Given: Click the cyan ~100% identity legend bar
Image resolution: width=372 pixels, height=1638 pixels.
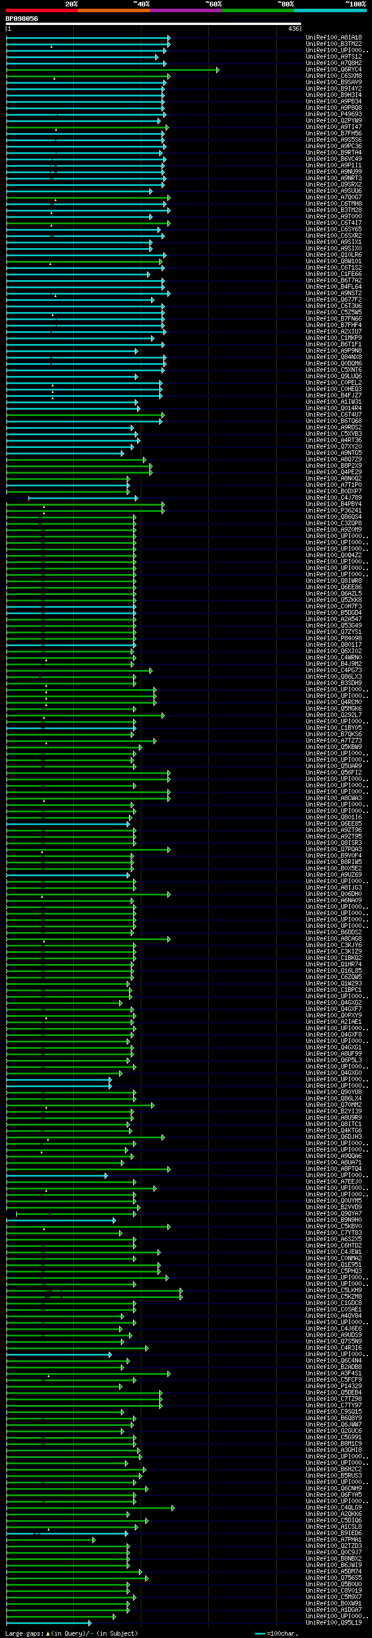Looking at the screenshot, I should (x=330, y=11).
